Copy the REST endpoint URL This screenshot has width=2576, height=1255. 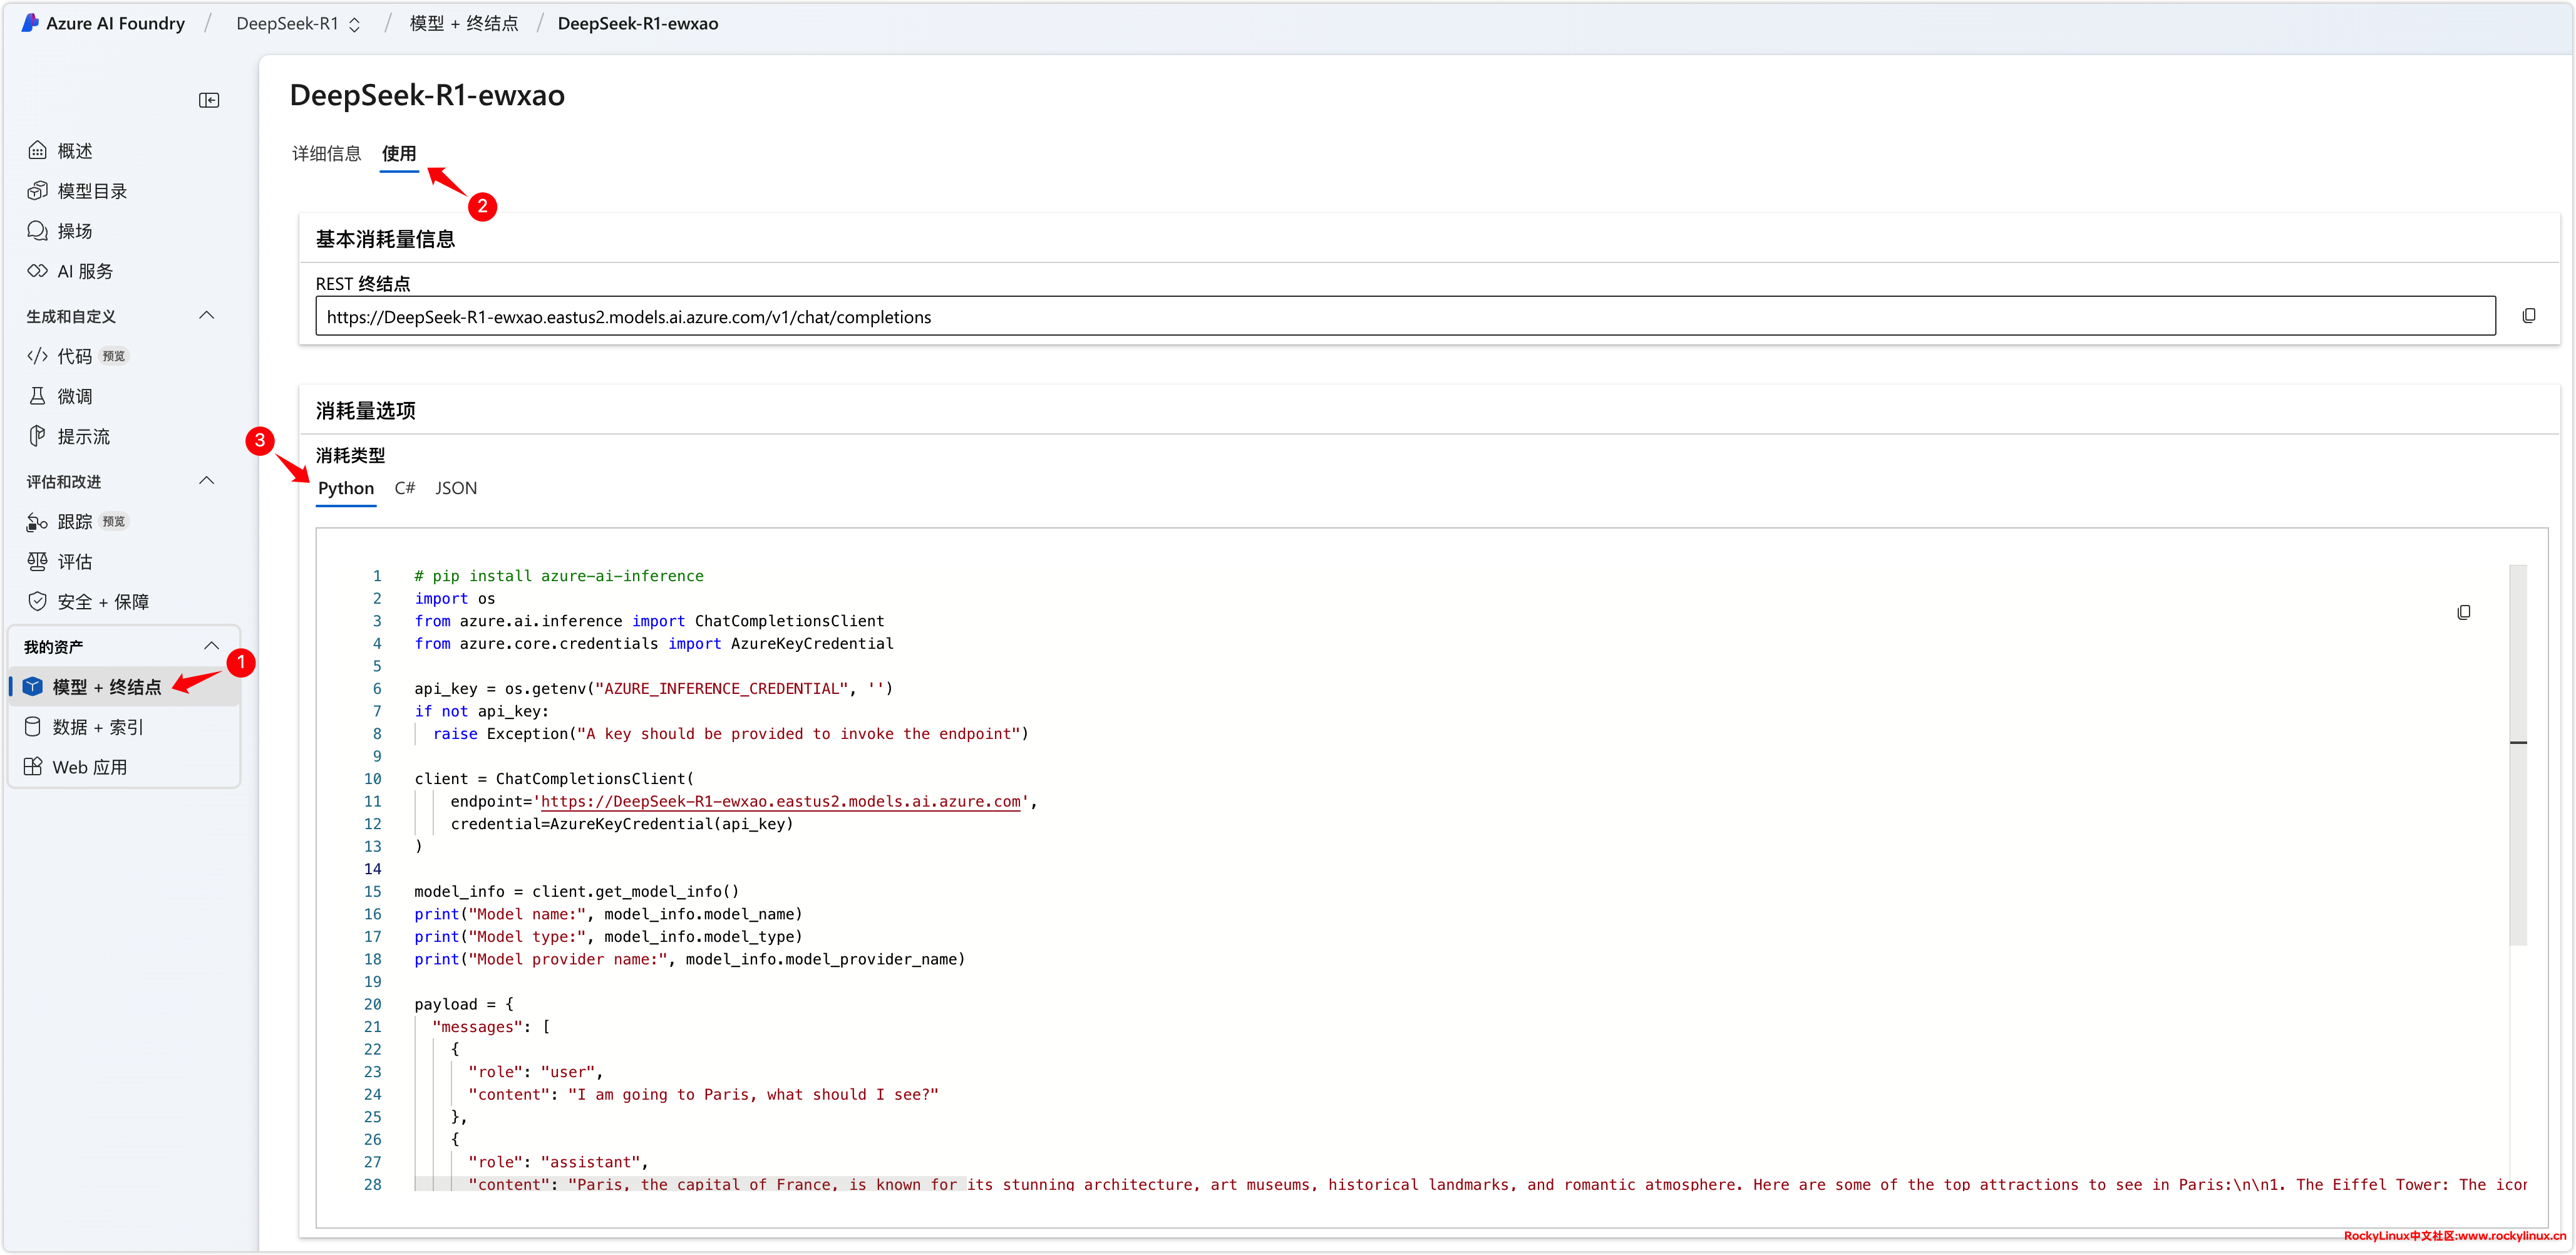click(x=2528, y=316)
